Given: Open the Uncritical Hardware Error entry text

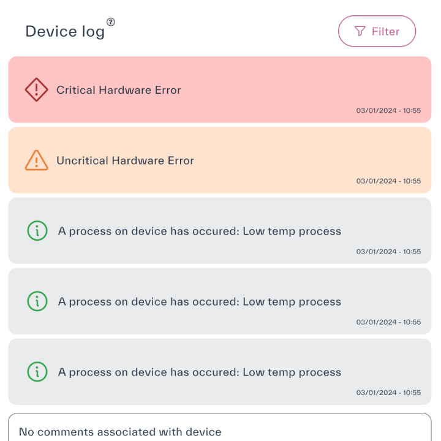Looking at the screenshot, I should (x=125, y=160).
